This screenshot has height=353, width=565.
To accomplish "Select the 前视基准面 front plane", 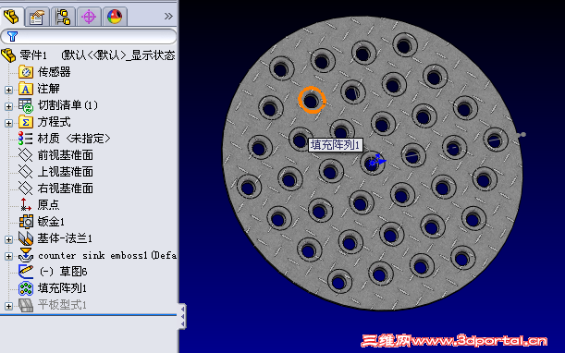I will (x=66, y=155).
